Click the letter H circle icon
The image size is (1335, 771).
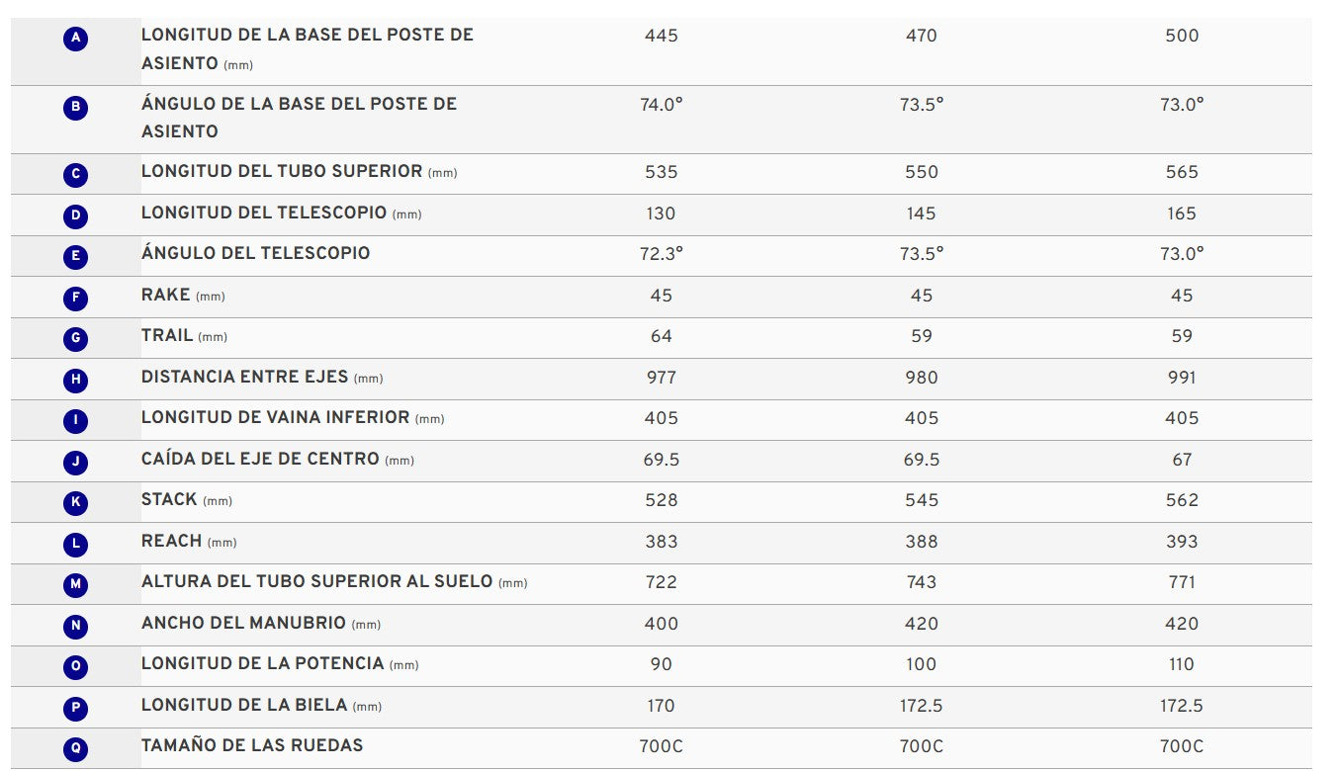tap(76, 380)
